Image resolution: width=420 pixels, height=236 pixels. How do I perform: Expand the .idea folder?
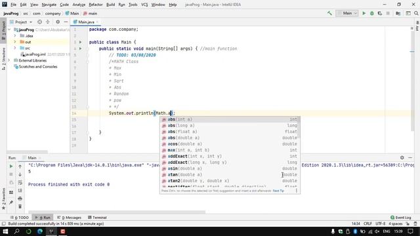pyautogui.click(x=15, y=35)
